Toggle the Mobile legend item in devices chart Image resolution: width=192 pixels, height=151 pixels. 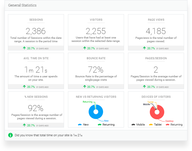pos(138,125)
